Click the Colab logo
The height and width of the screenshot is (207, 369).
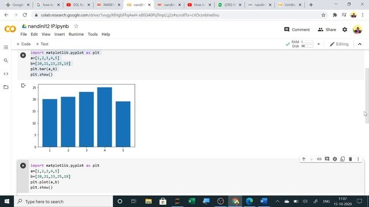10,29
